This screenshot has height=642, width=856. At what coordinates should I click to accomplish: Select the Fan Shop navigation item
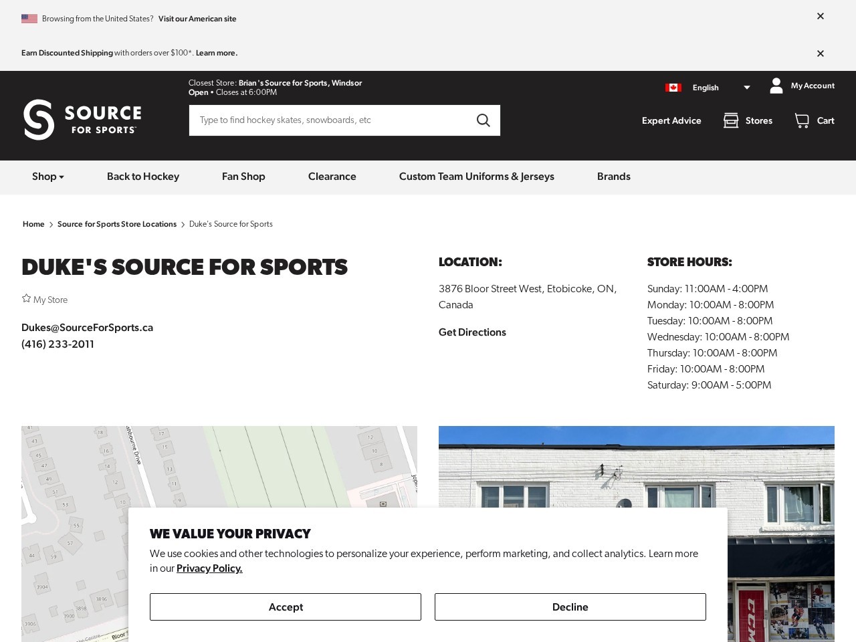(243, 177)
